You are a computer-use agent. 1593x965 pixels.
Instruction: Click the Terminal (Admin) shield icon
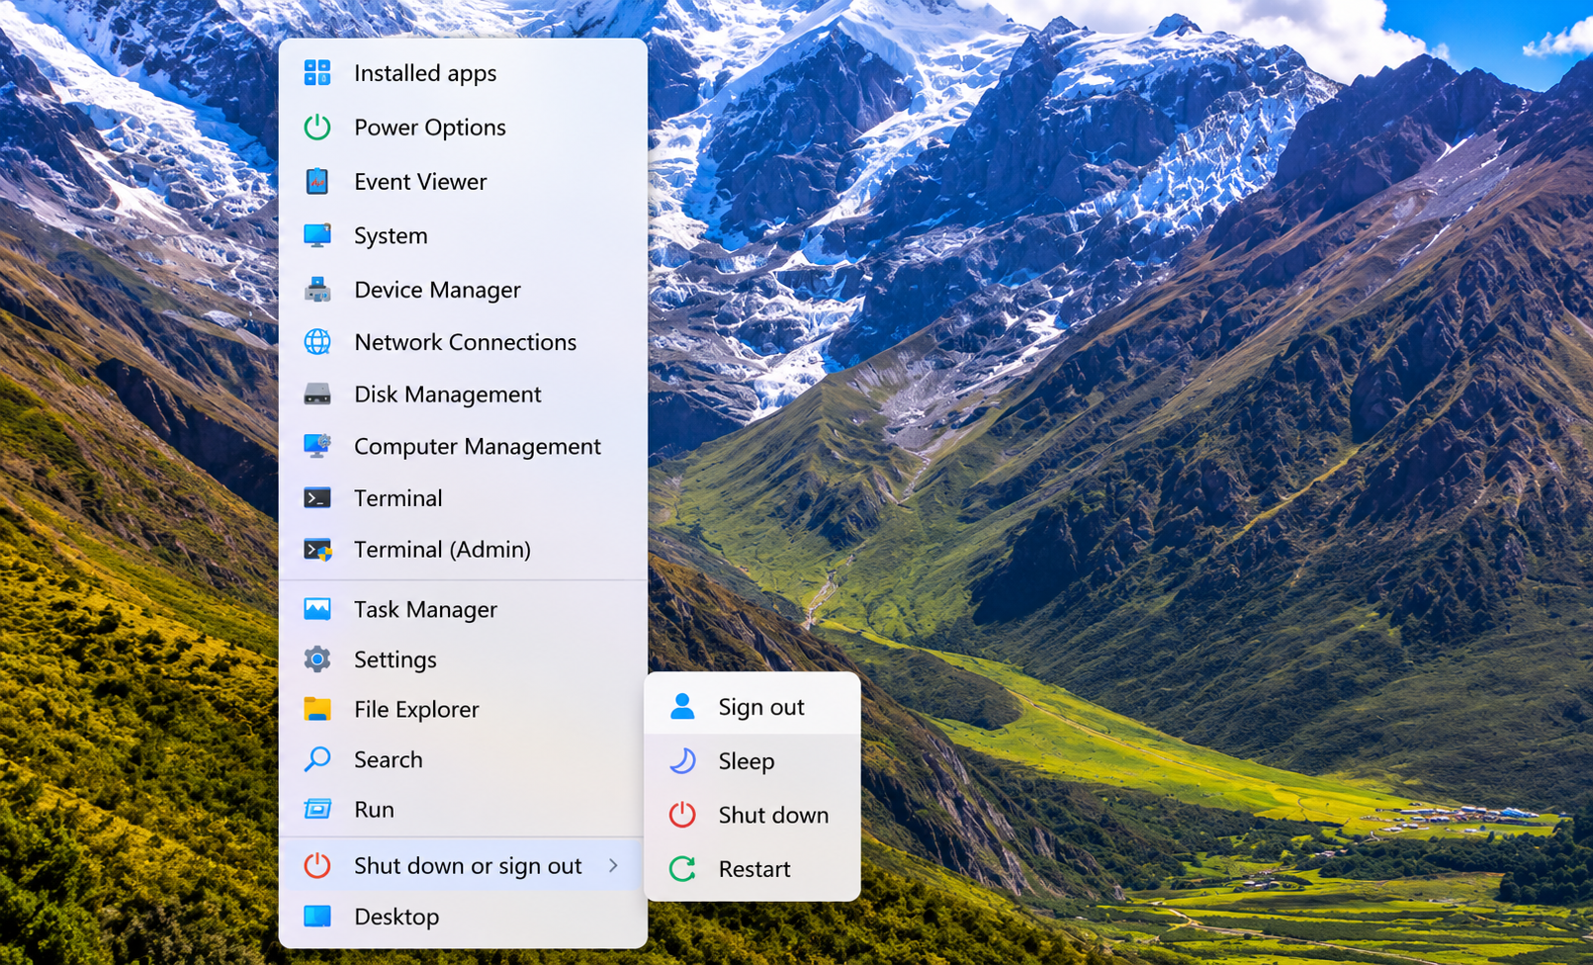(317, 549)
